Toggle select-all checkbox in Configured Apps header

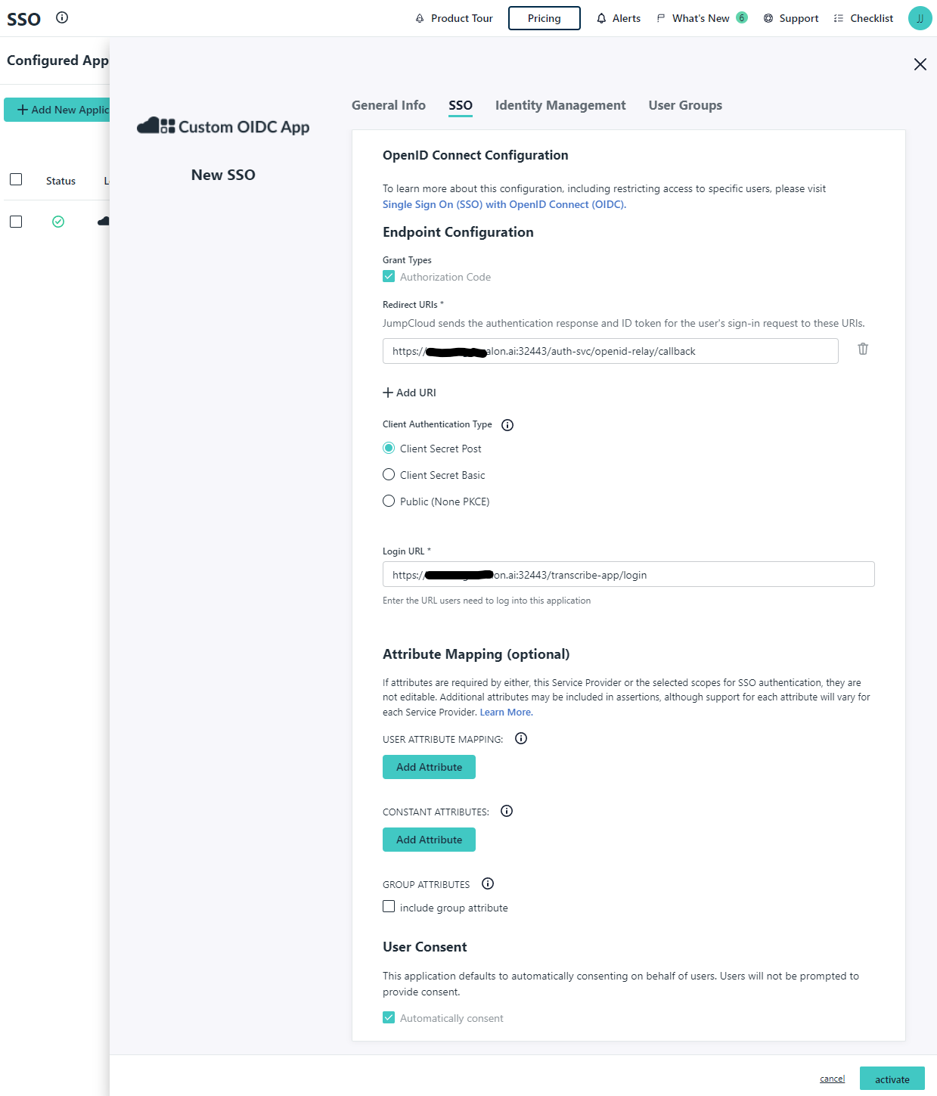[x=16, y=179]
